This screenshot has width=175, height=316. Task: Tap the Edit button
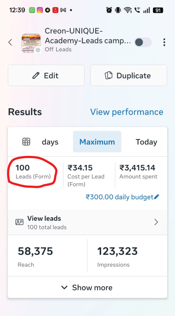coord(46,76)
